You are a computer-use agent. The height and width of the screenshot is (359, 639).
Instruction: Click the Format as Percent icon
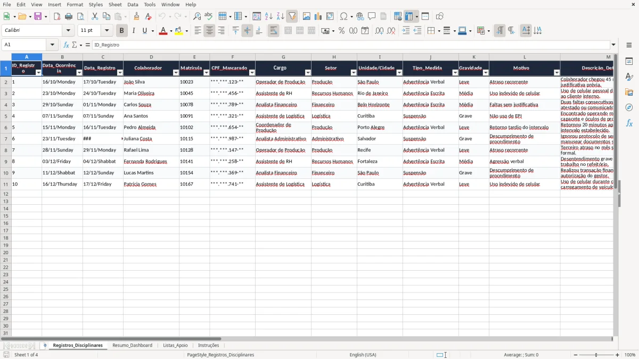coord(341,31)
